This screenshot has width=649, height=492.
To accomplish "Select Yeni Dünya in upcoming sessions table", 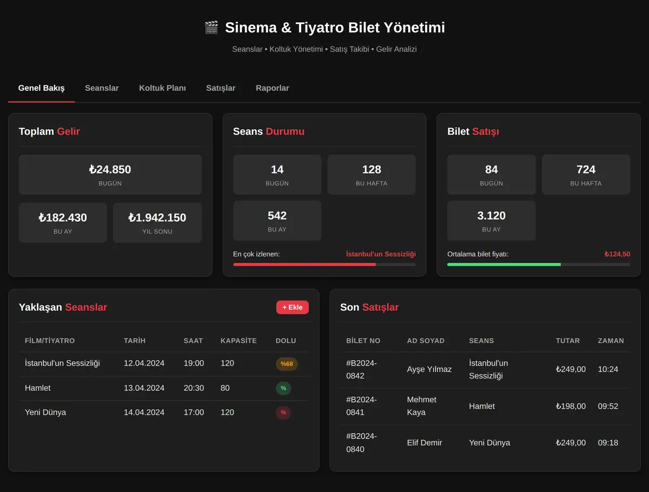I will point(45,413).
